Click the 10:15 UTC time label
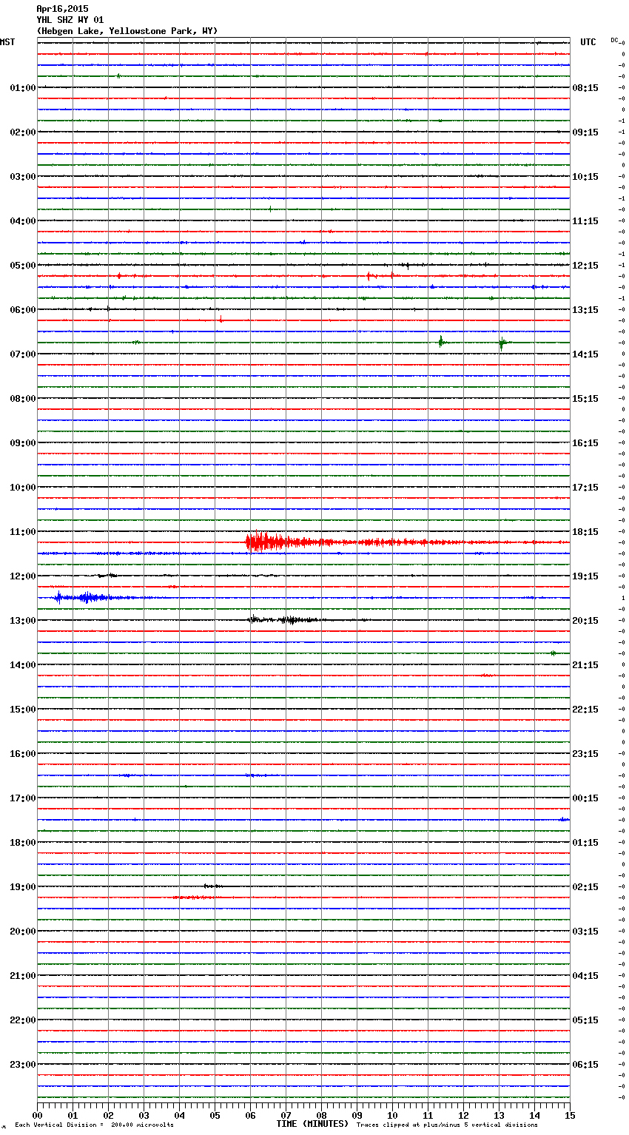629x1135 pixels. (585, 177)
